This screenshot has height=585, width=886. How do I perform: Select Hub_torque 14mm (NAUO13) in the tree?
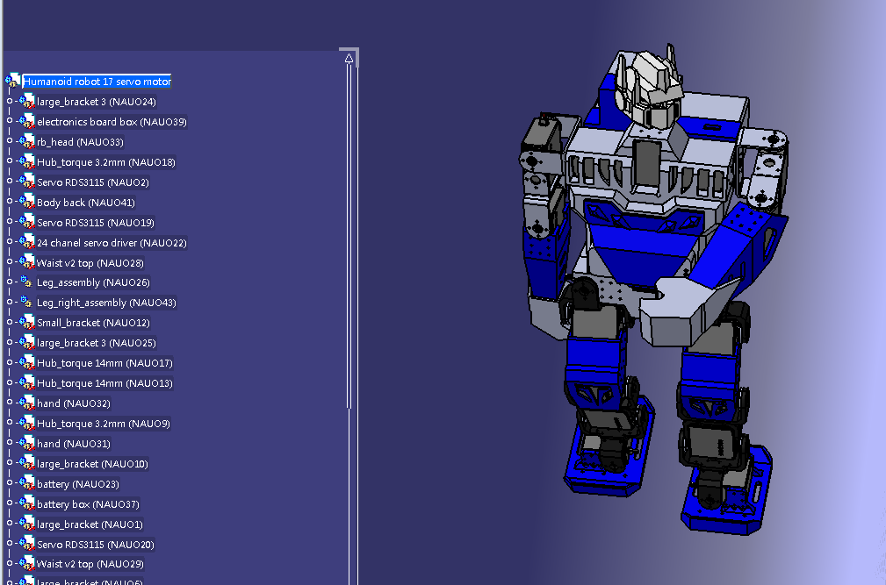tap(104, 383)
